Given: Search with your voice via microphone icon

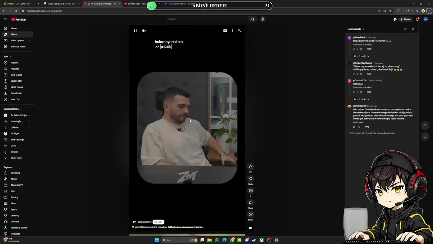Looking at the screenshot, I should [263, 19].
